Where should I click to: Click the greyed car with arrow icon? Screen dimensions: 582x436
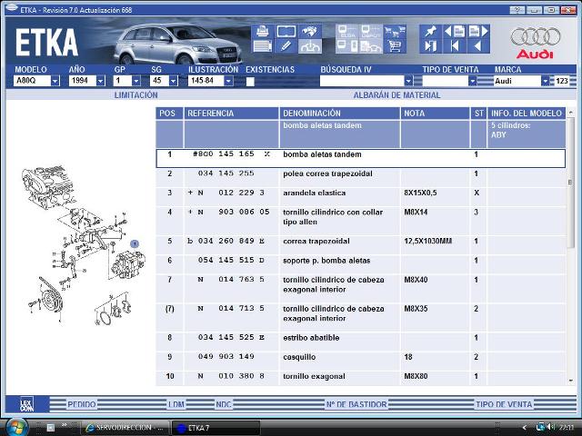click(310, 46)
